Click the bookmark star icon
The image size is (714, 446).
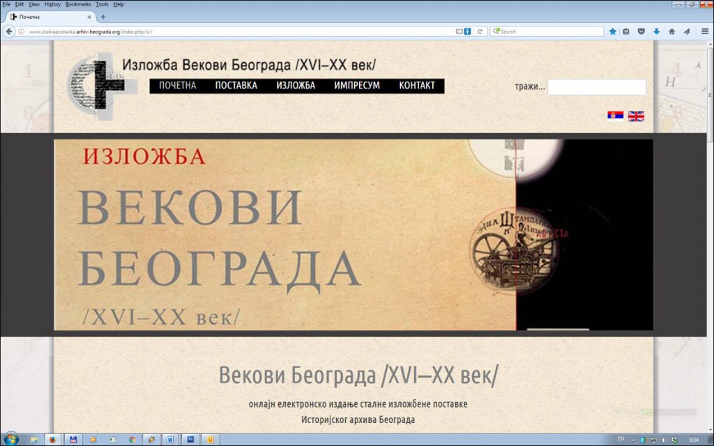(613, 31)
